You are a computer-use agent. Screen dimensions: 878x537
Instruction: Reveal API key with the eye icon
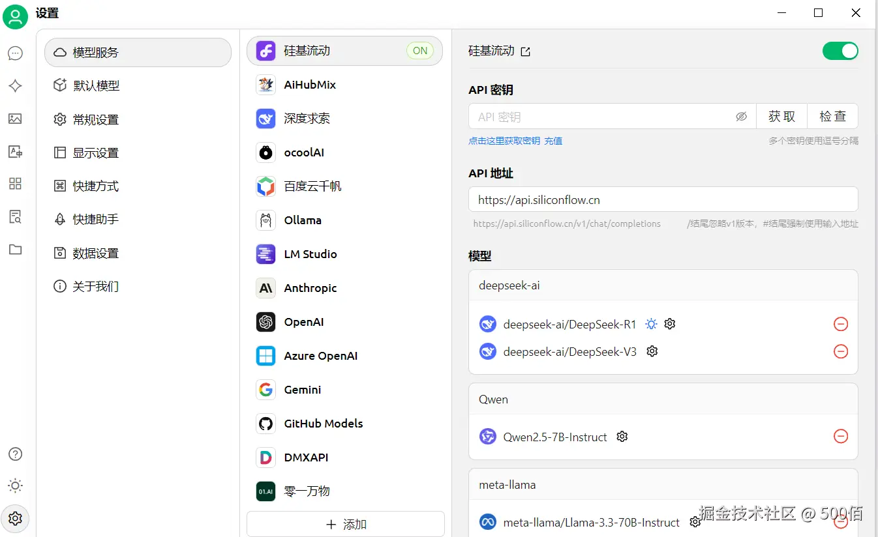[x=741, y=116]
